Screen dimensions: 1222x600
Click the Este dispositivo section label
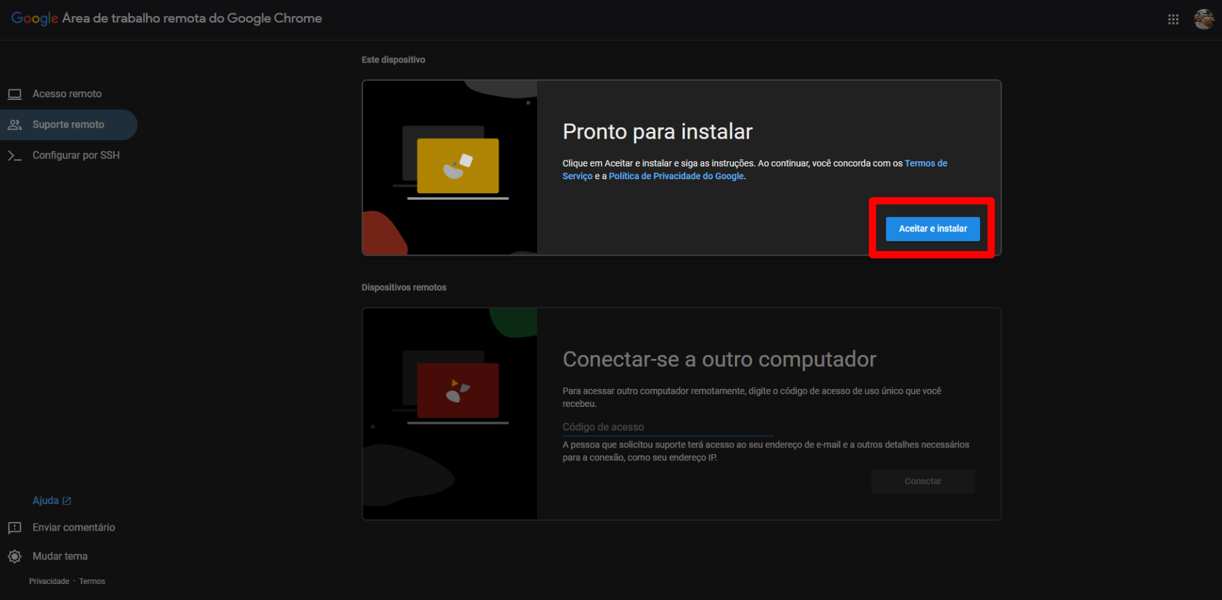[x=393, y=60]
